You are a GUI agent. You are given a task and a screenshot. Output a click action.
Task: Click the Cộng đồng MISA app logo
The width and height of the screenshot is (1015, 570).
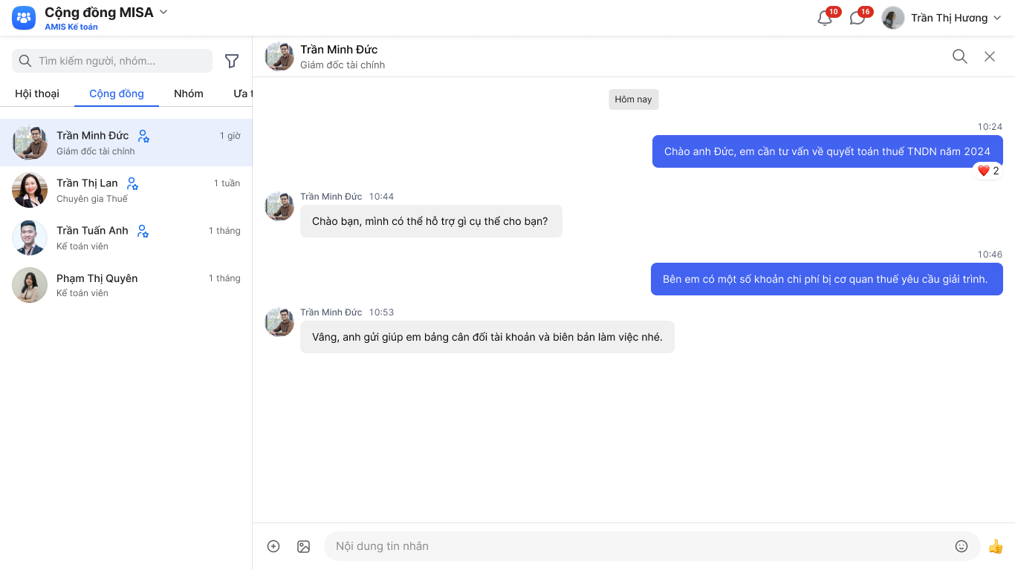click(x=24, y=18)
